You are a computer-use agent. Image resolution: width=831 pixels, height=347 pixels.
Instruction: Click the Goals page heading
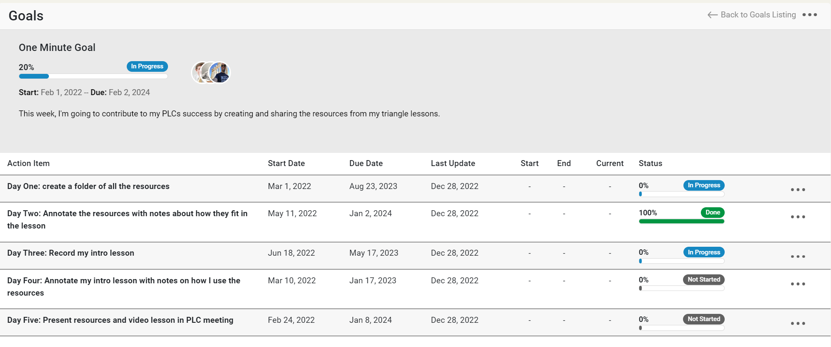(26, 16)
